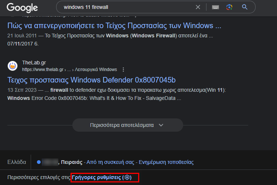
Task: Click the TheLab.gr site favicon
Action: point(13,66)
